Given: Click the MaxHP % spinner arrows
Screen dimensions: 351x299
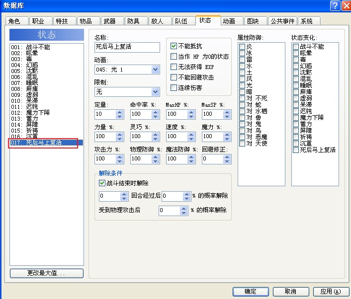Looking at the screenshot, I should pyautogui.click(x=191, y=114).
